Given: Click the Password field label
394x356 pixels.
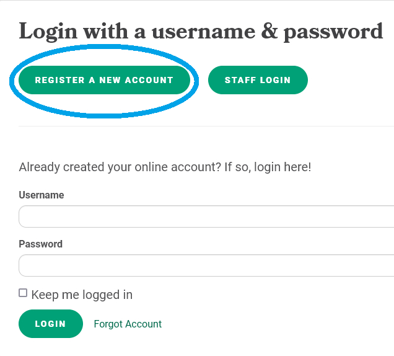Looking at the screenshot, I should (x=41, y=244).
